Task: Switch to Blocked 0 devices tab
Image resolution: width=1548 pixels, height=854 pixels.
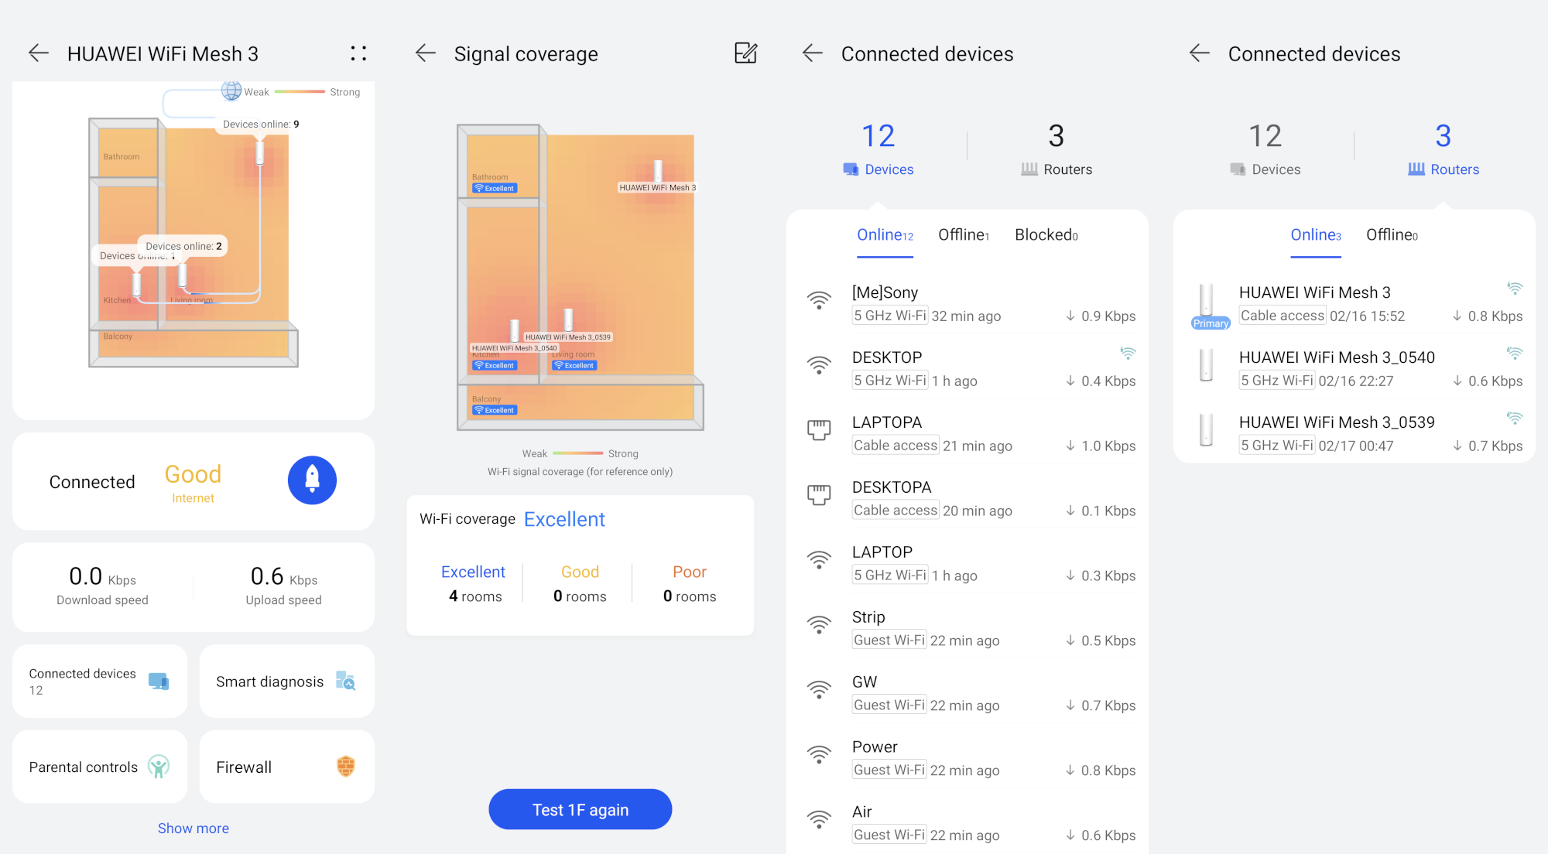Action: [x=1046, y=235]
